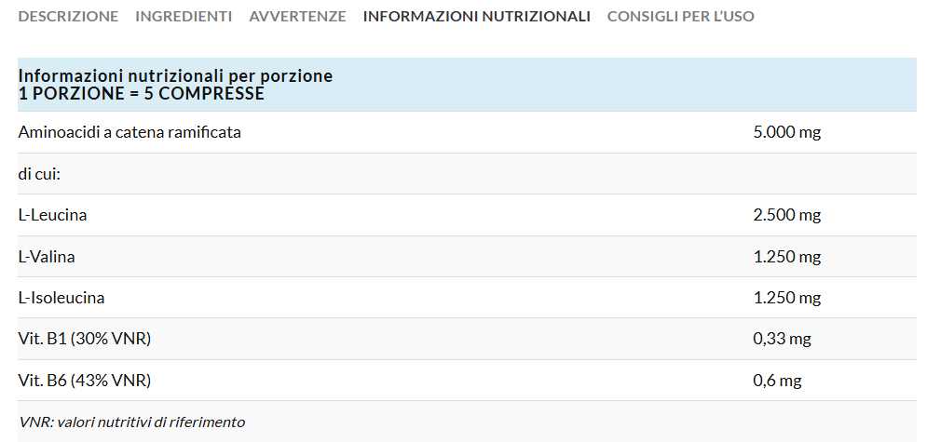Click the 0,33 mg value
Viewport: 927px width, 442px height.
(x=782, y=339)
